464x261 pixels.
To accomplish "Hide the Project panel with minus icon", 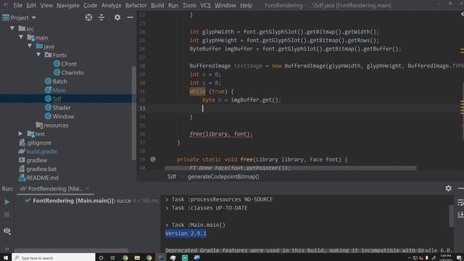I will pyautogui.click(x=130, y=17).
